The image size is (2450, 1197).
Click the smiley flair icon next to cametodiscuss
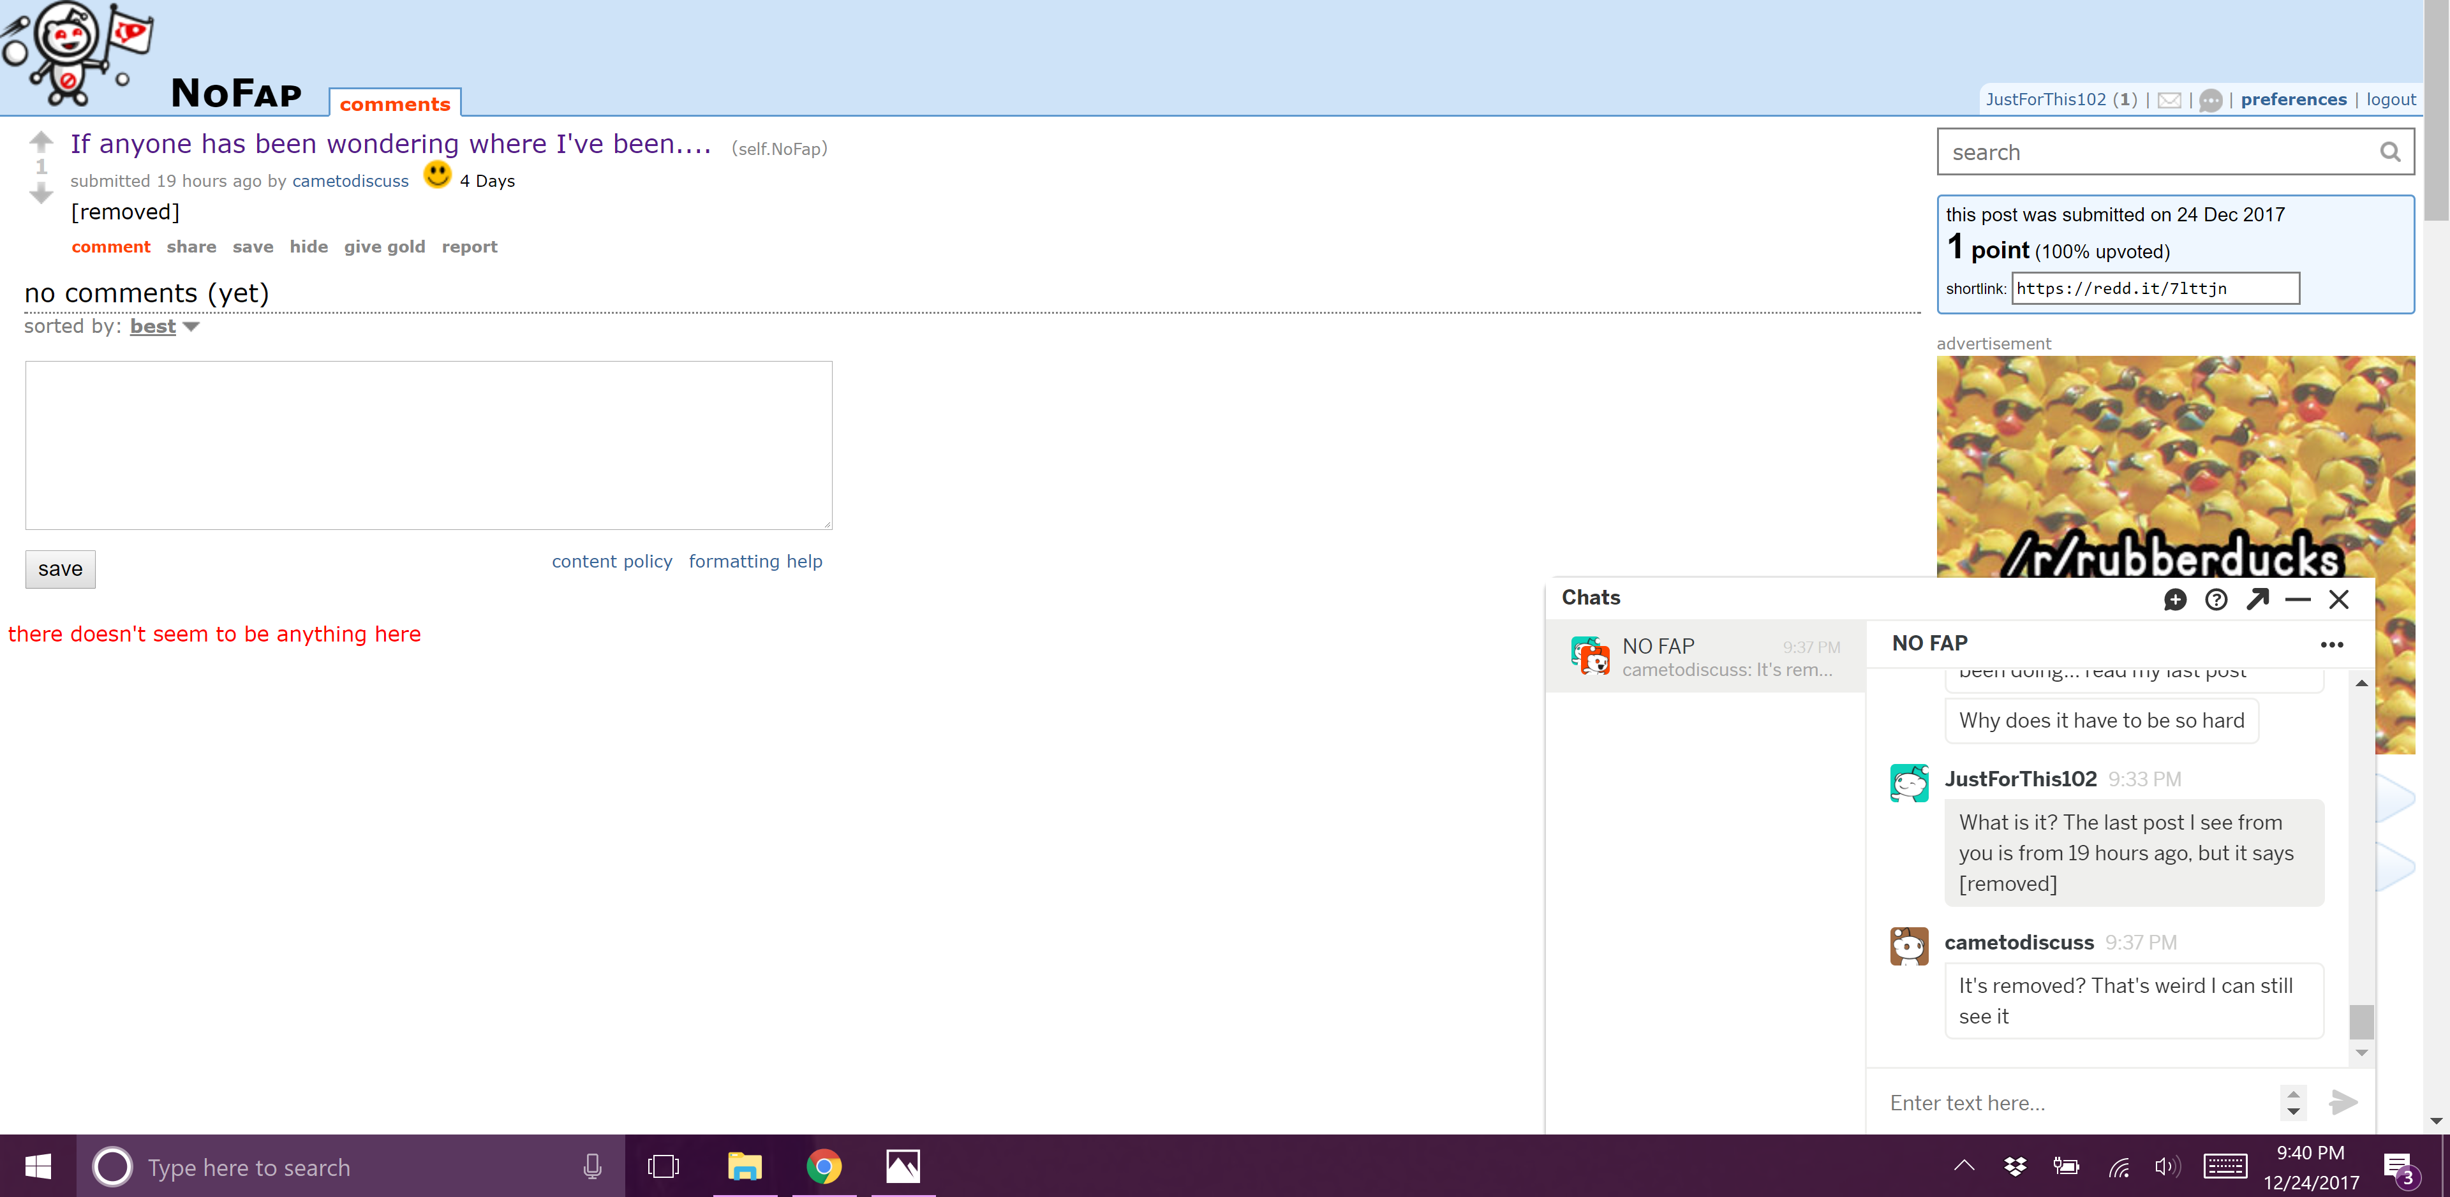tap(438, 175)
